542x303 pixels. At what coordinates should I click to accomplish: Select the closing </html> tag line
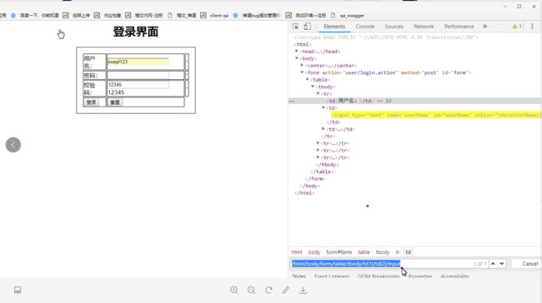coord(304,193)
